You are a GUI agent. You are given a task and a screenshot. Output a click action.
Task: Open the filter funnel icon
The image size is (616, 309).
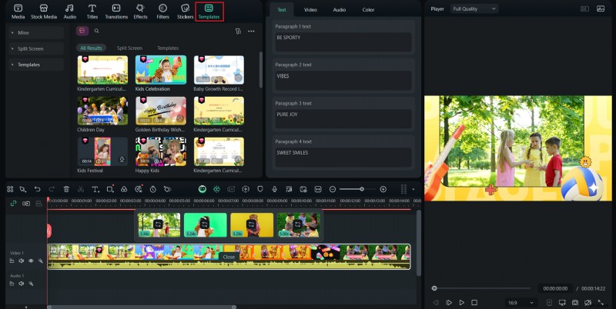click(238, 32)
